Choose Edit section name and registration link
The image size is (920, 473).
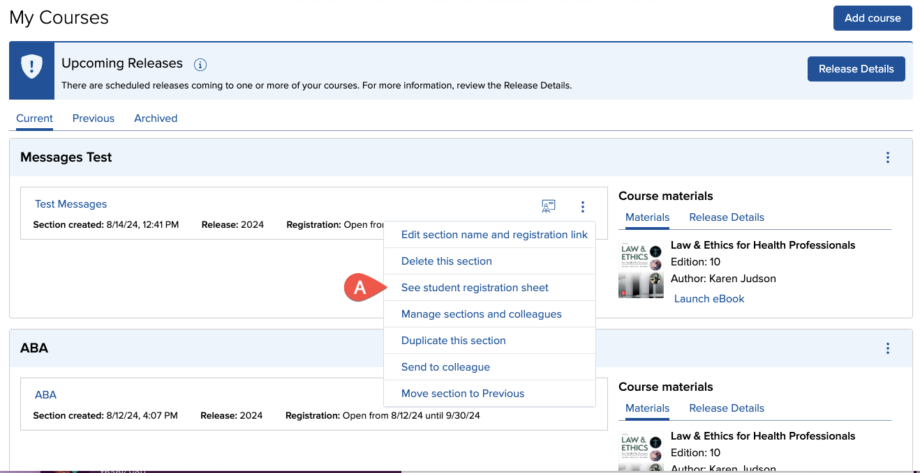(x=494, y=235)
